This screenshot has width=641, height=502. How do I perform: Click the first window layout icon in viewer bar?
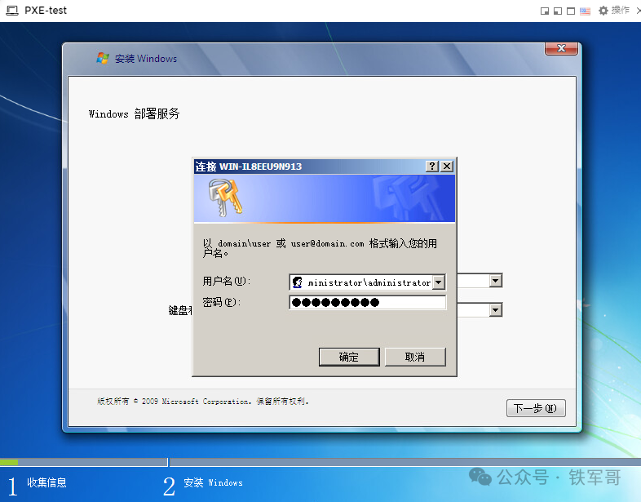pos(544,11)
